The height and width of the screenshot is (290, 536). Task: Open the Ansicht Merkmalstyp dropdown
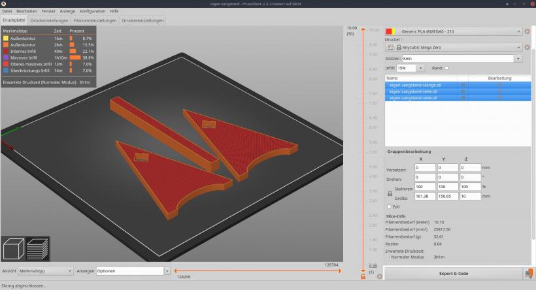(45, 271)
